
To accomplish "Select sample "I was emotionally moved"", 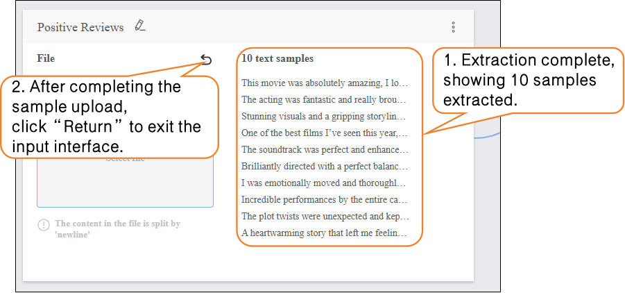I will point(325,183).
